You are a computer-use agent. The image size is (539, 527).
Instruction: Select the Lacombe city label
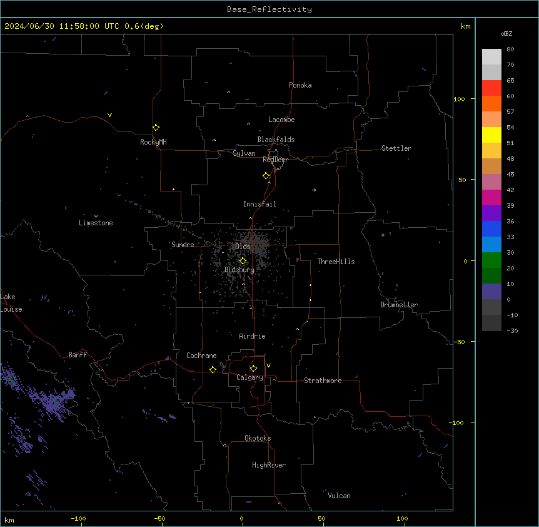click(x=281, y=120)
